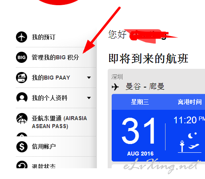The image size is (205, 179).
Task: Click the refund status circular arrow icon
Action: (22, 165)
